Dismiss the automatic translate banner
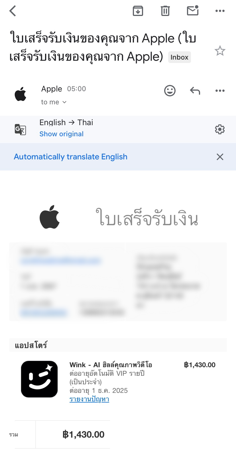236x455 pixels. (220, 157)
